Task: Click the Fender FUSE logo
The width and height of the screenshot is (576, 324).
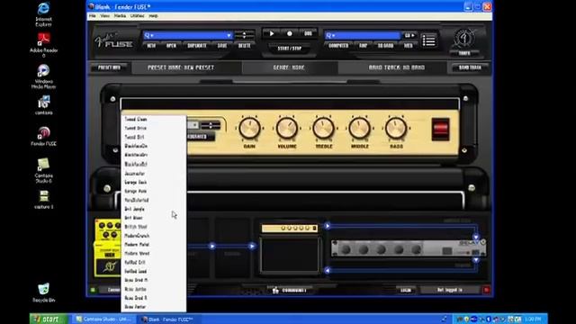Action: tap(113, 40)
